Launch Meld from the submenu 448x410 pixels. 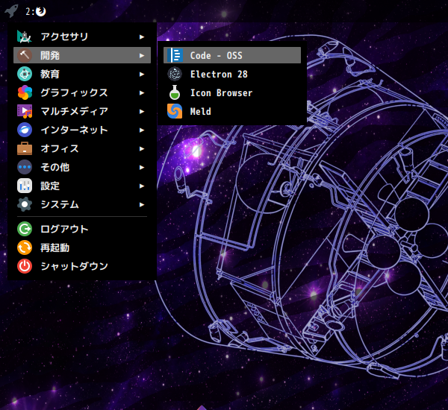pos(232,111)
